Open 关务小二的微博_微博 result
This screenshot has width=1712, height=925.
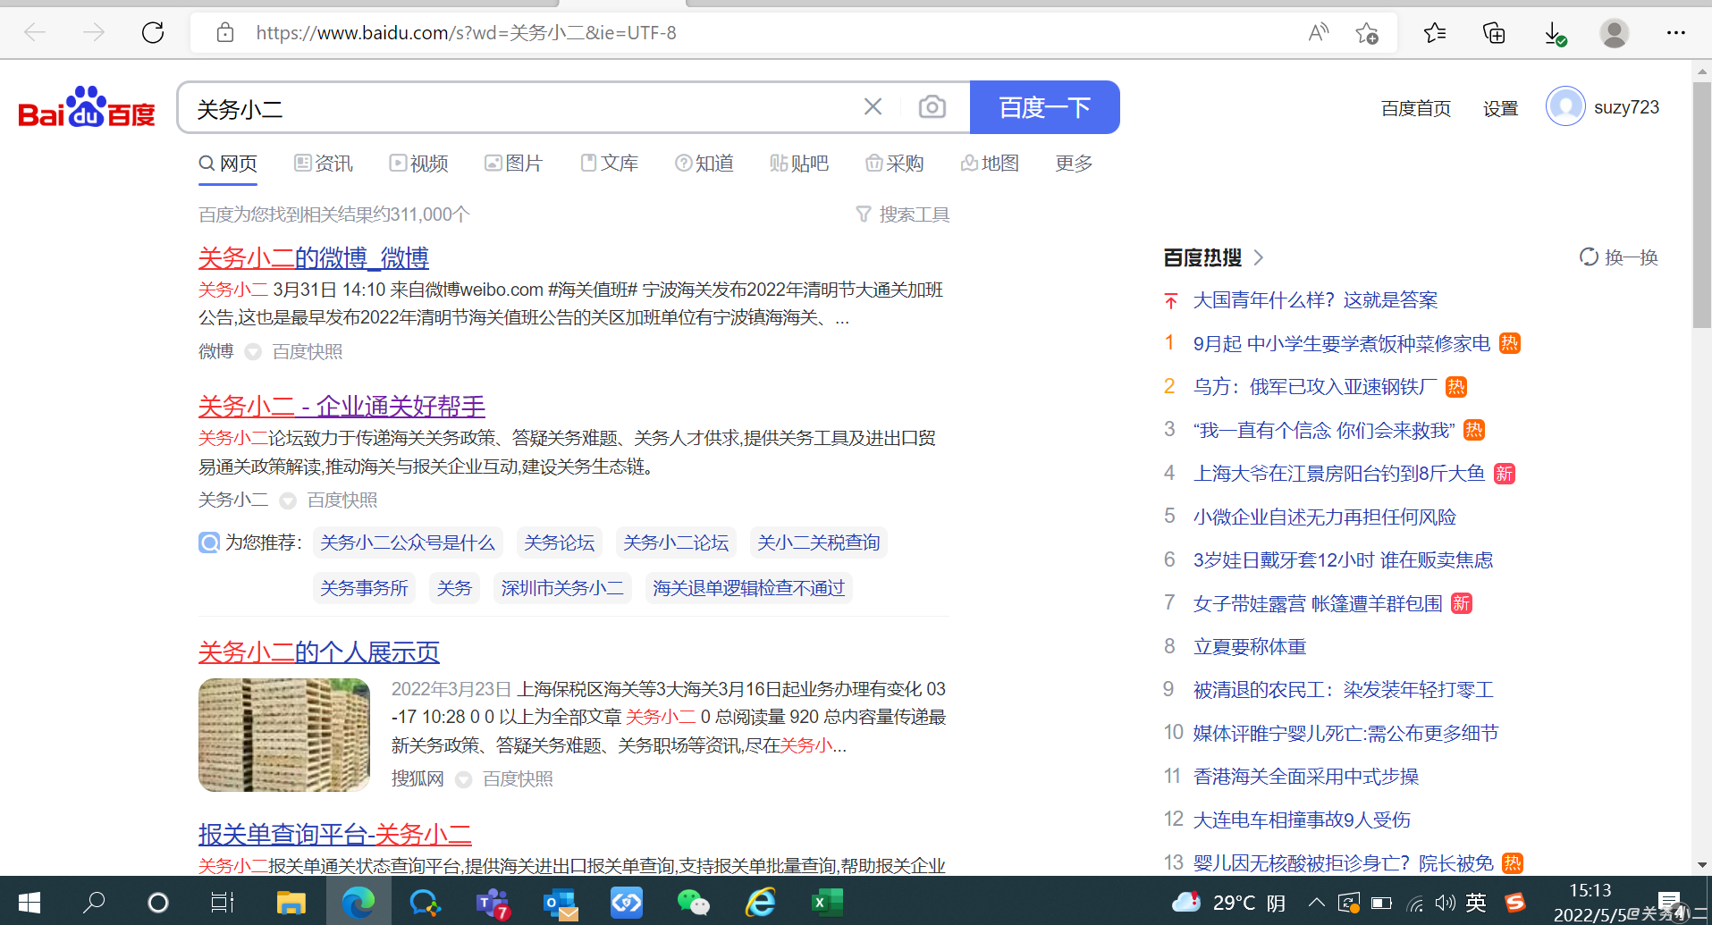pyautogui.click(x=314, y=258)
